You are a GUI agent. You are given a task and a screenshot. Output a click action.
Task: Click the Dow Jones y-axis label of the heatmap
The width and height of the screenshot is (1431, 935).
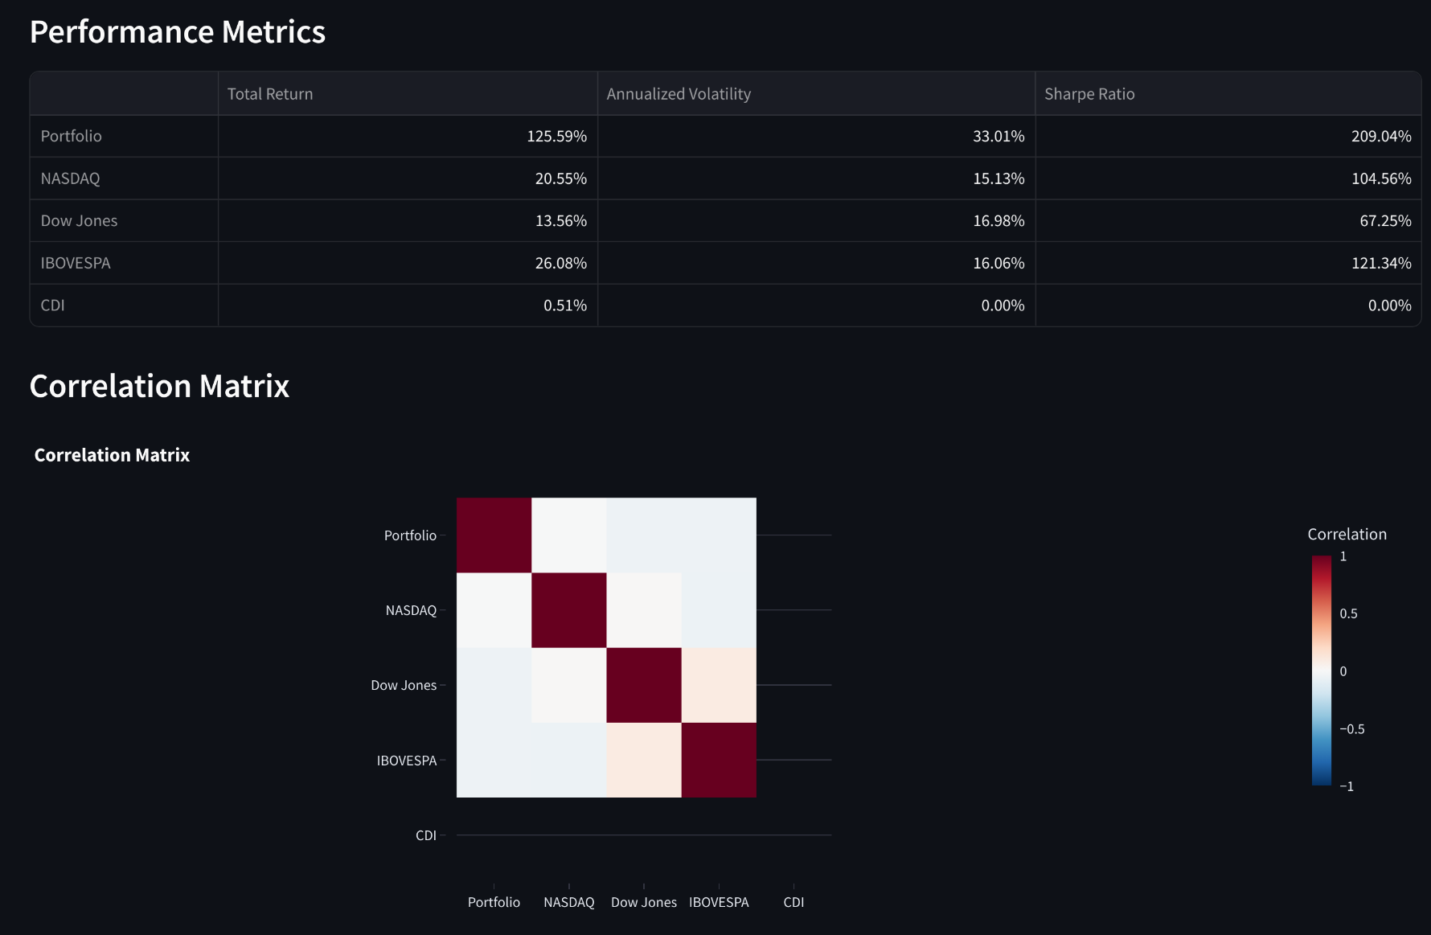(x=404, y=685)
